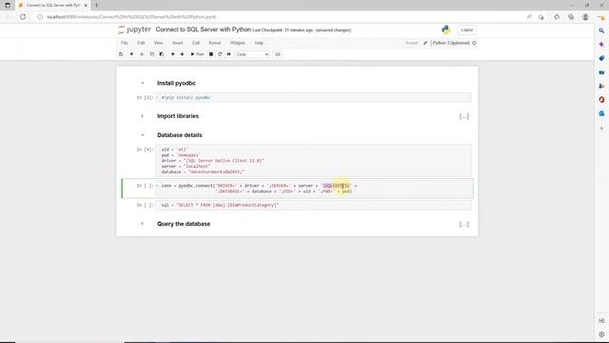
Task: Open Edge sidebar Shopping tag icon
Action: point(601,58)
